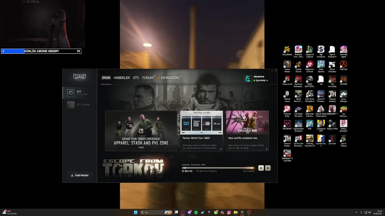Open the Tarkov World Tour 2025 news card
The width and height of the screenshot is (385, 216).
(x=202, y=131)
